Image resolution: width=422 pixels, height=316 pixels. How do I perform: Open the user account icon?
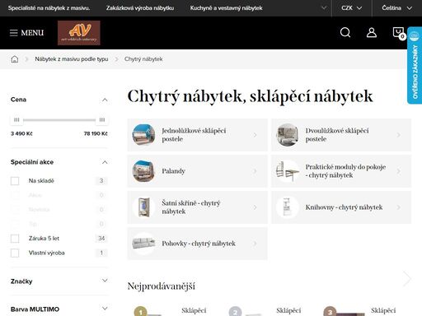tap(372, 32)
